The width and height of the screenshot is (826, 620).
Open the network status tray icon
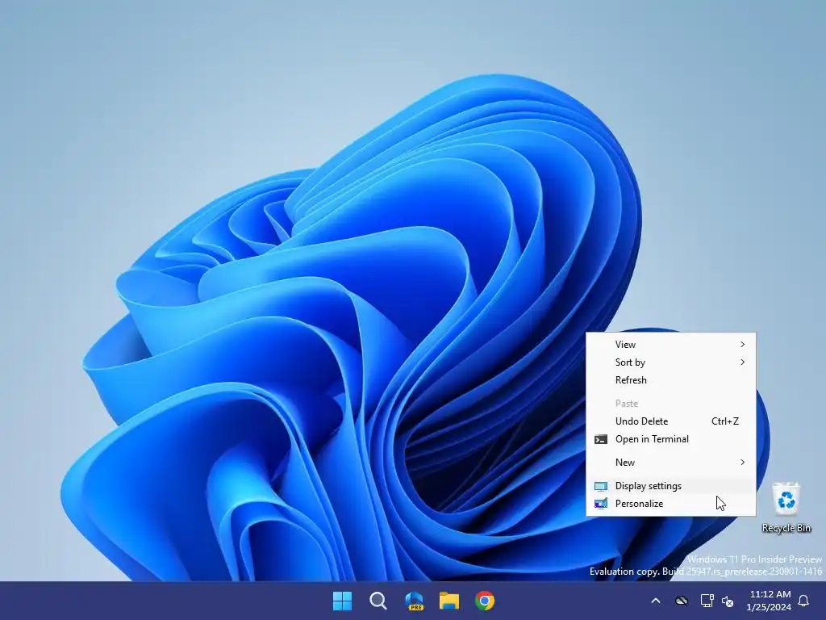[x=707, y=601]
